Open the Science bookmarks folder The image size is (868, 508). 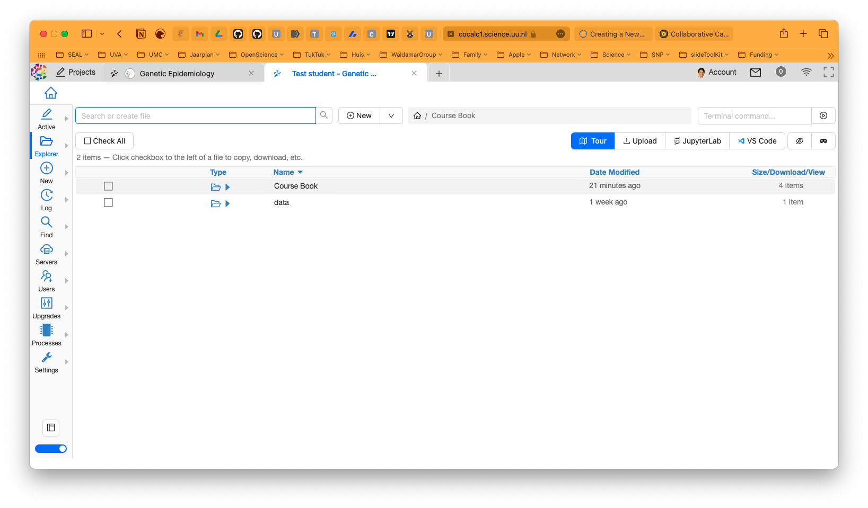(x=611, y=55)
